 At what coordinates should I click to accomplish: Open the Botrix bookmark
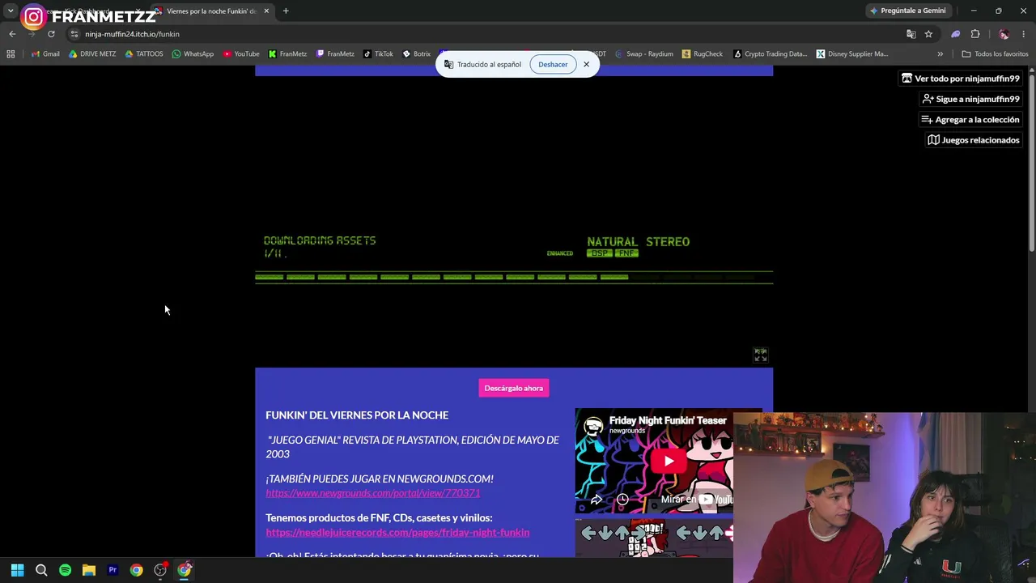click(x=417, y=54)
